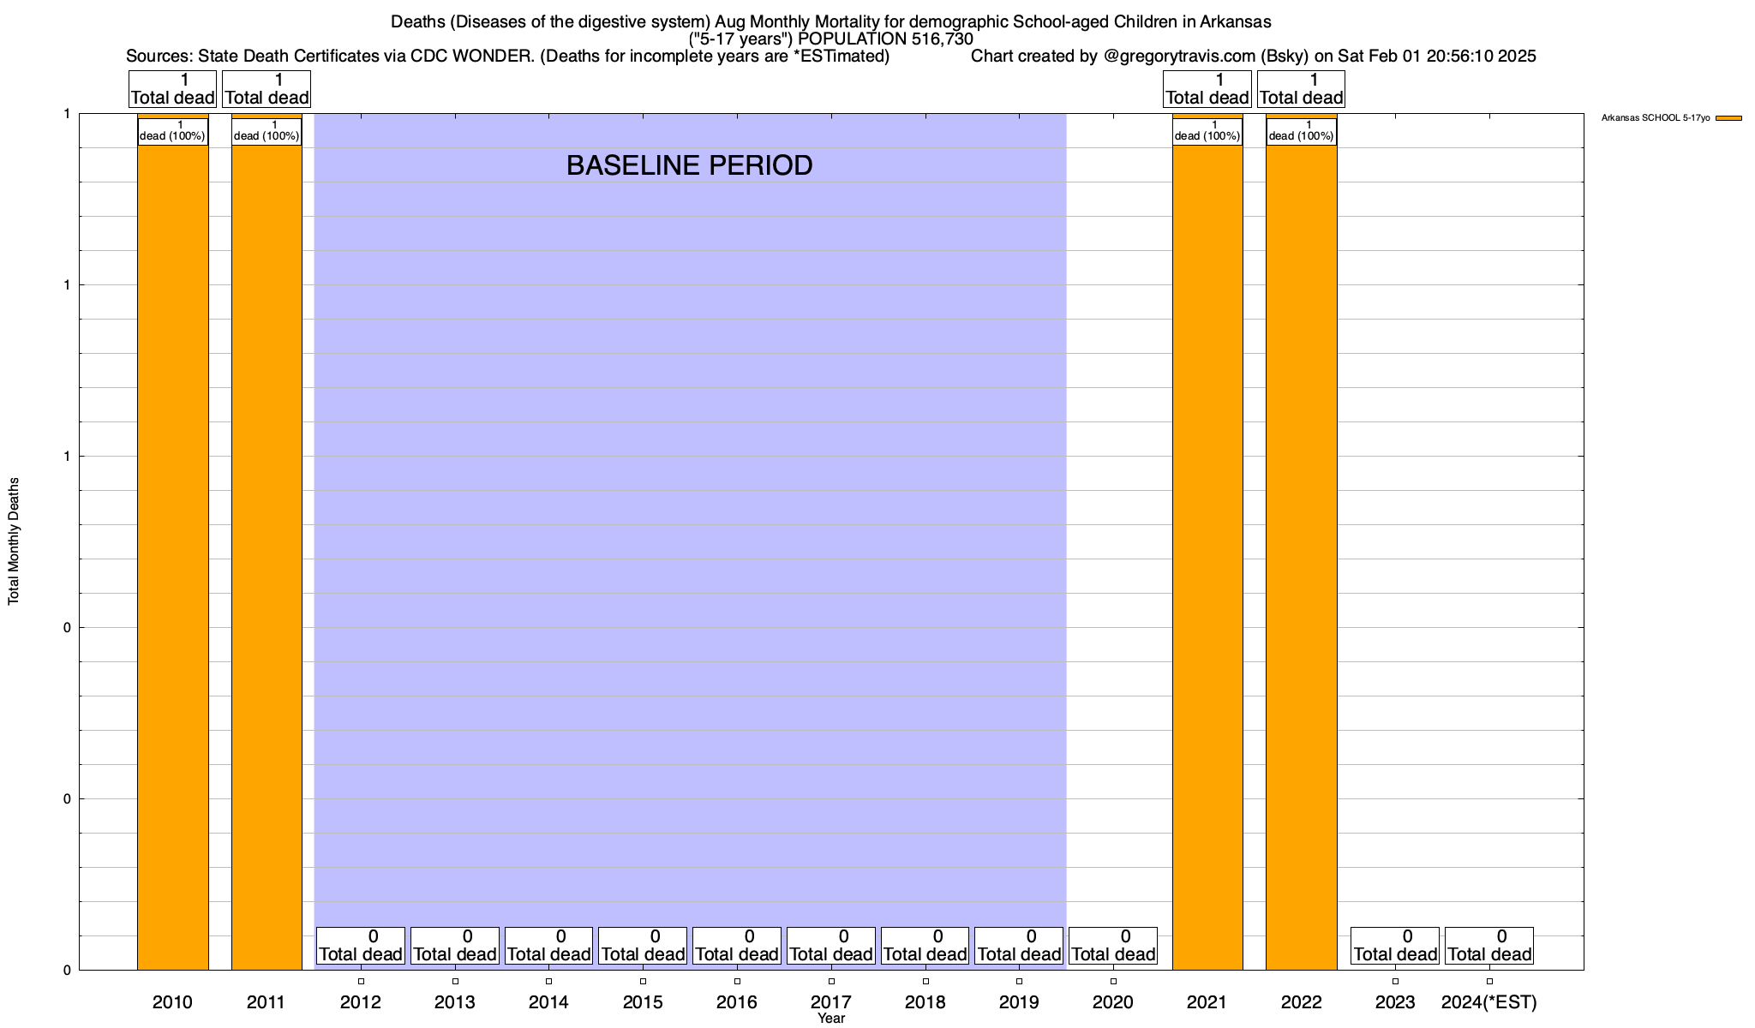Click the @gregorytravis.com credit text

[x=1182, y=57]
